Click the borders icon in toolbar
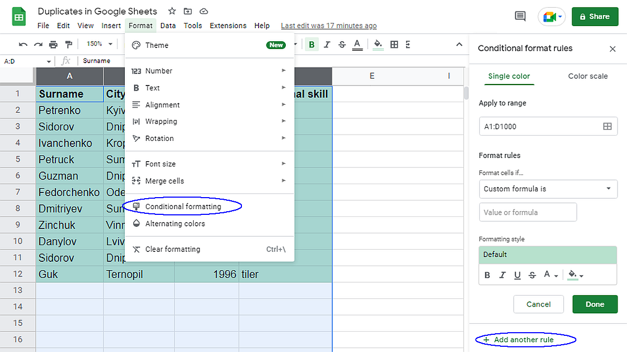Screen dimensions: 627x352 394,44
